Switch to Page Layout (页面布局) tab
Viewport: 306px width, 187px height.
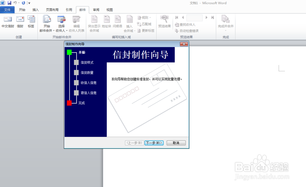pos(52,10)
